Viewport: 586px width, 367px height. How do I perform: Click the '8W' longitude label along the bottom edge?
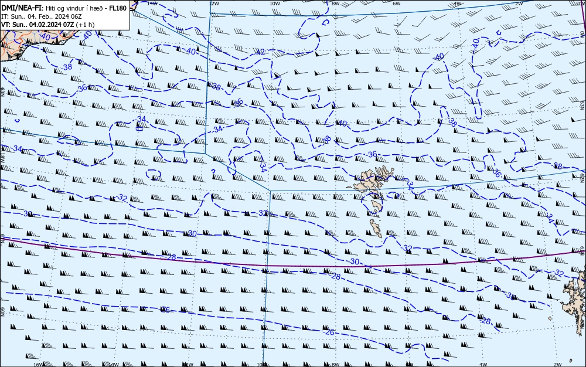click(336, 365)
